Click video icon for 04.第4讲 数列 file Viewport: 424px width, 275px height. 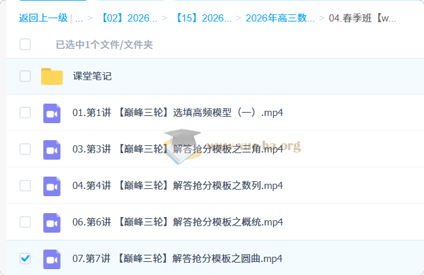[x=52, y=186]
